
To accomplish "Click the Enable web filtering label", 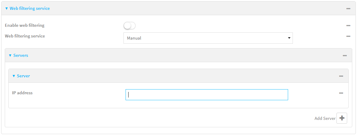I will (x=24, y=26).
